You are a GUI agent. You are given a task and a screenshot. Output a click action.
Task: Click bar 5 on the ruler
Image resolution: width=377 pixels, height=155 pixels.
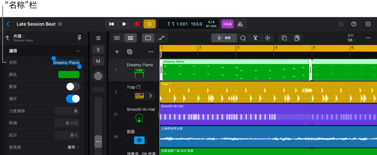pos(314,48)
